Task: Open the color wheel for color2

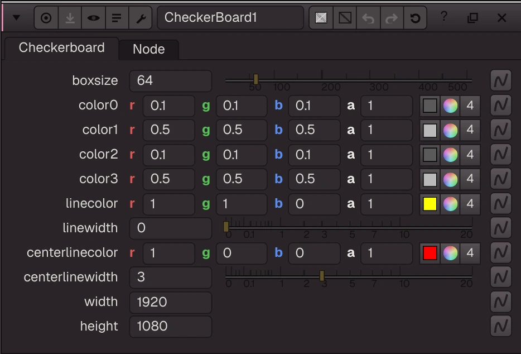Action: [x=450, y=155]
